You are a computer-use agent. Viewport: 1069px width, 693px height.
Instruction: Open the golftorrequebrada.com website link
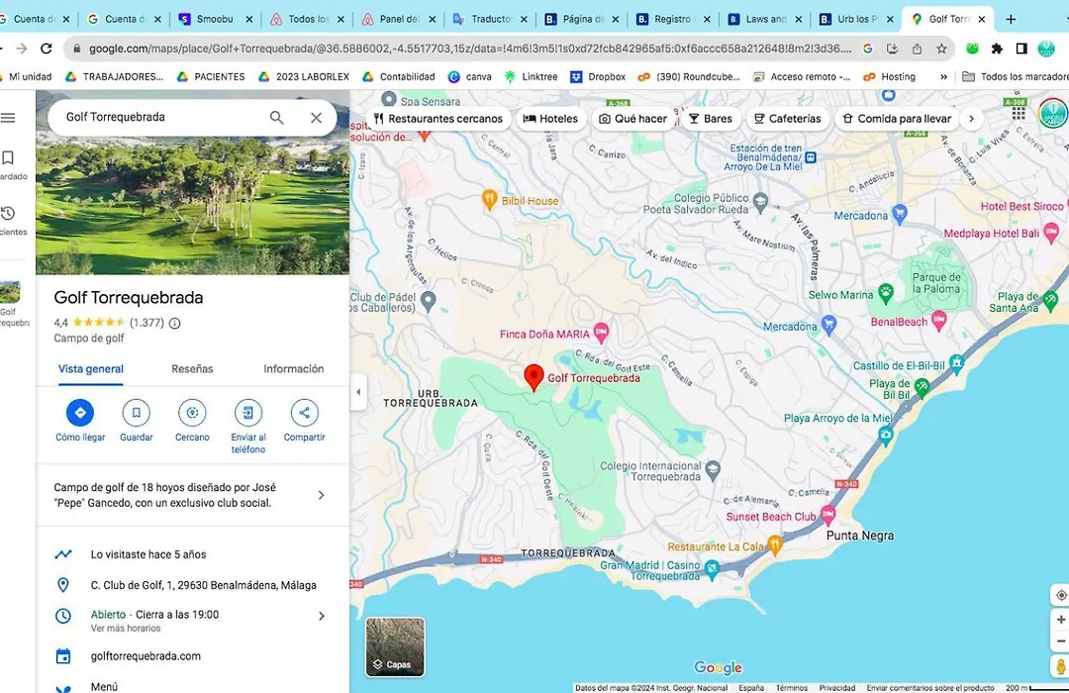tap(146, 656)
